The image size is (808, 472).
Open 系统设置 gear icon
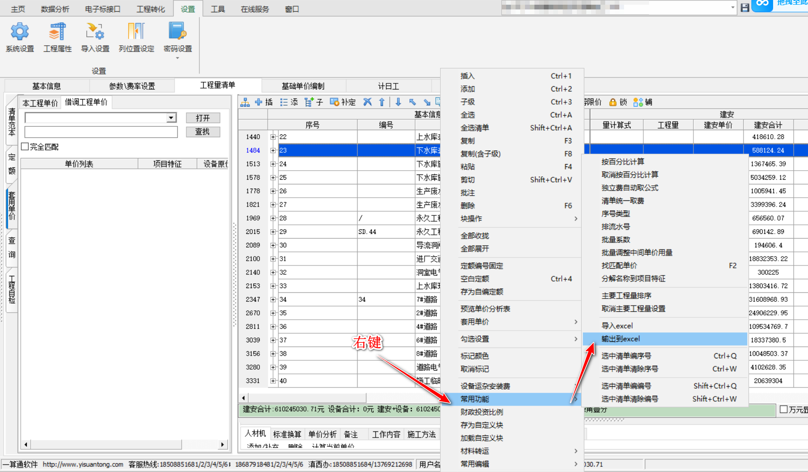pos(20,32)
